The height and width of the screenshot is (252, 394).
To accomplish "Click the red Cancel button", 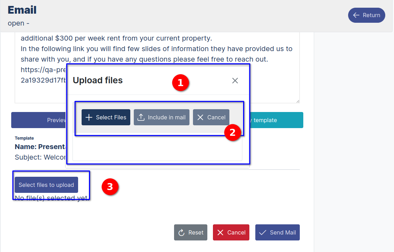I will pyautogui.click(x=231, y=232).
